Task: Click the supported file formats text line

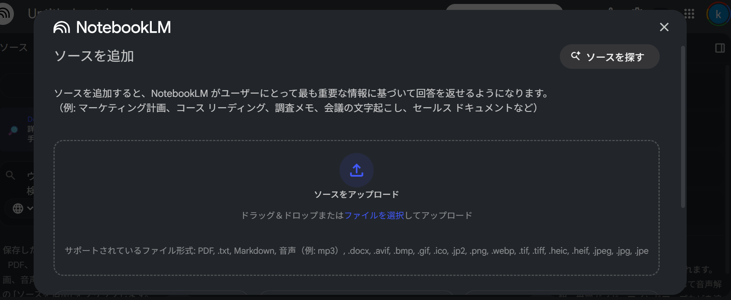Action: (x=357, y=251)
